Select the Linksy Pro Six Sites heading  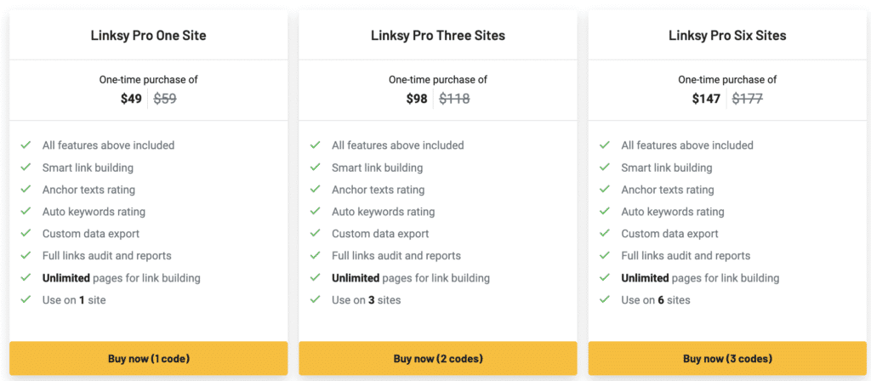point(727,36)
